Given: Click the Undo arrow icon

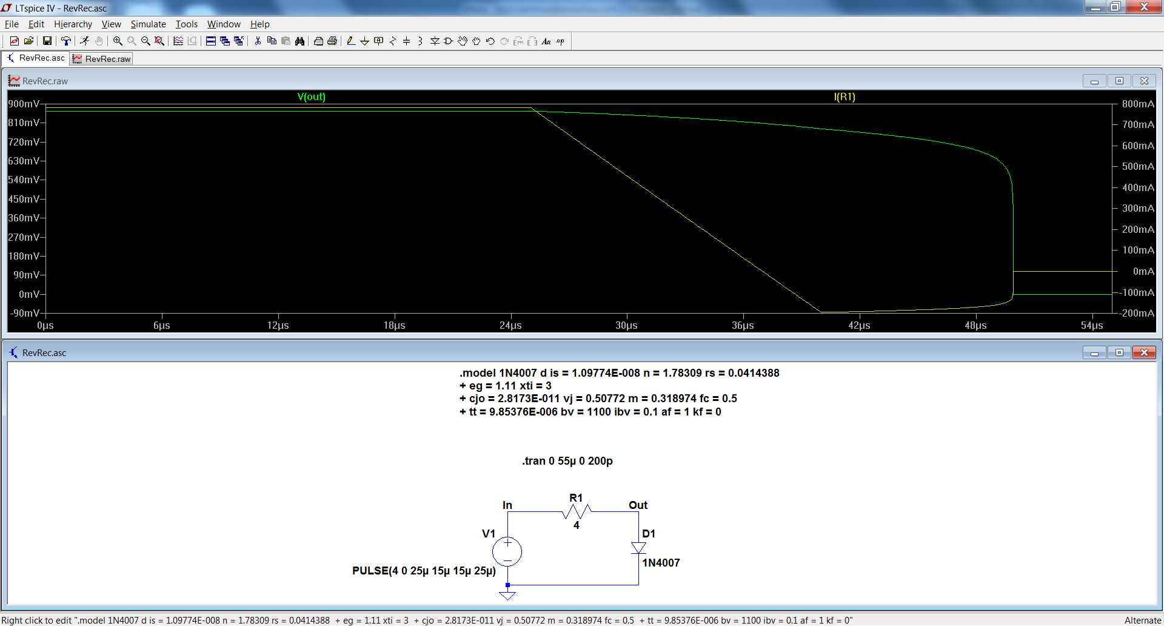Looking at the screenshot, I should [x=490, y=41].
